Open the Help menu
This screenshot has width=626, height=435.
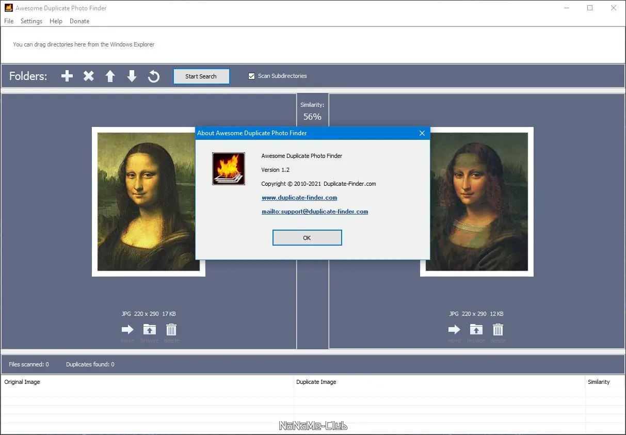click(56, 21)
